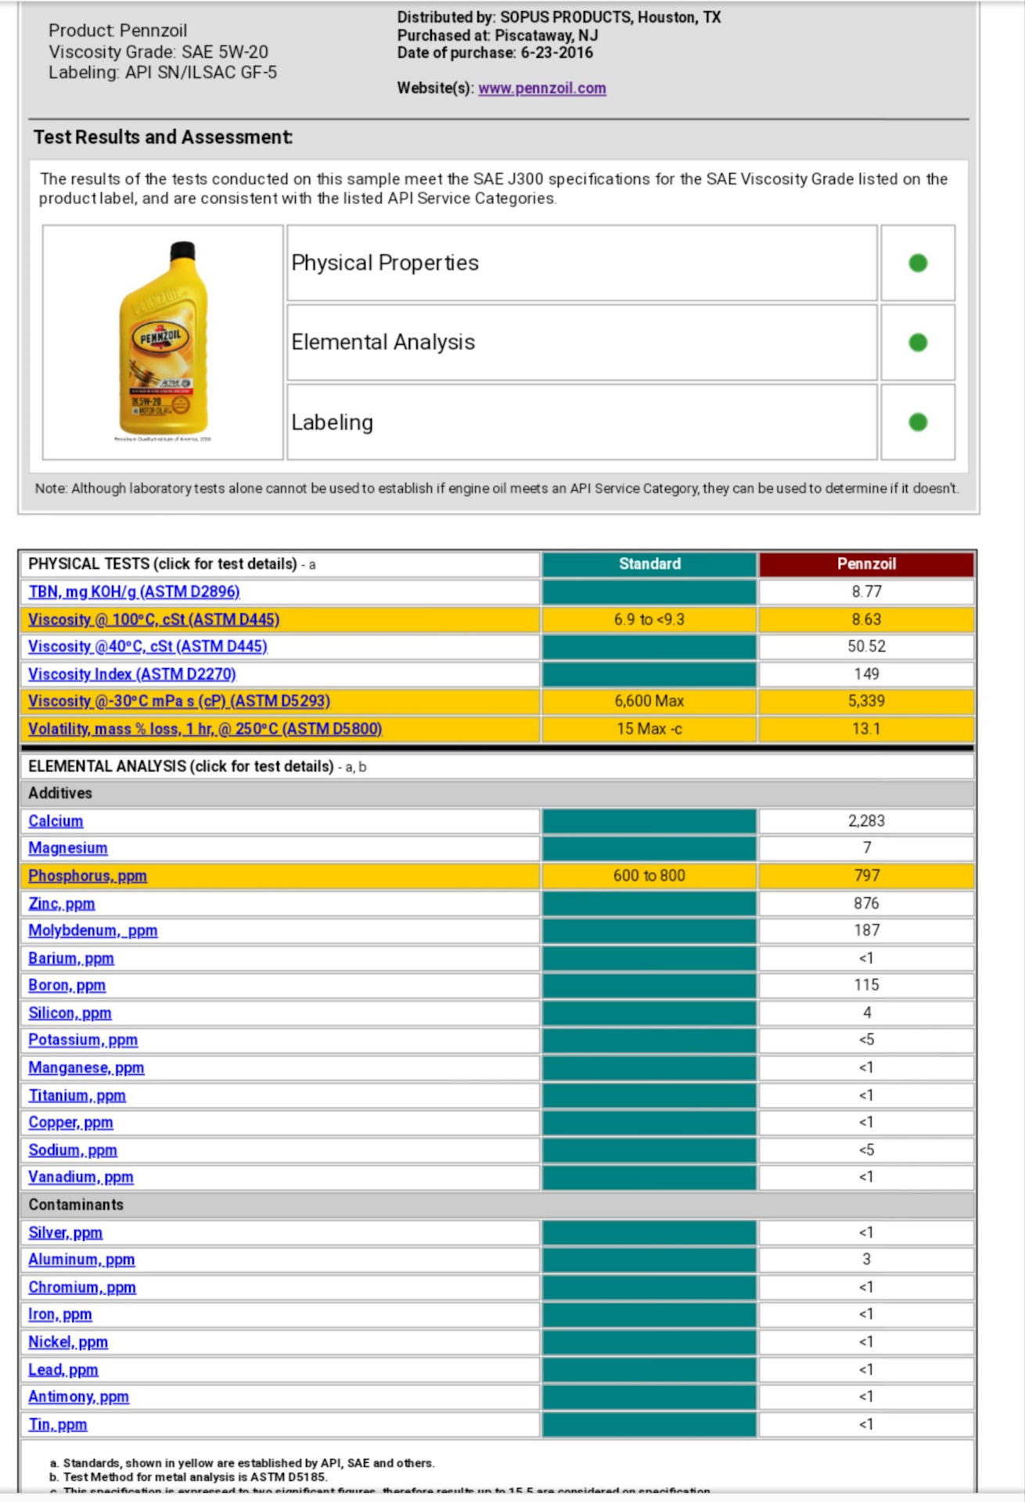Click the Zinc value 876
Image resolution: width=1025 pixels, height=1502 pixels.
click(x=866, y=904)
